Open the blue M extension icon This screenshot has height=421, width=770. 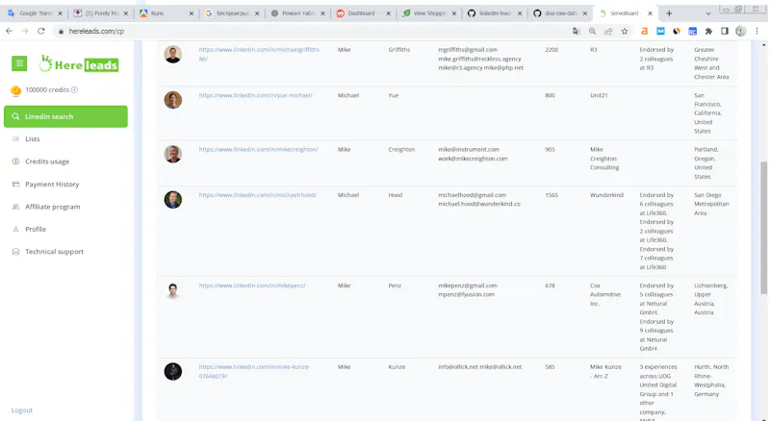coord(660,31)
